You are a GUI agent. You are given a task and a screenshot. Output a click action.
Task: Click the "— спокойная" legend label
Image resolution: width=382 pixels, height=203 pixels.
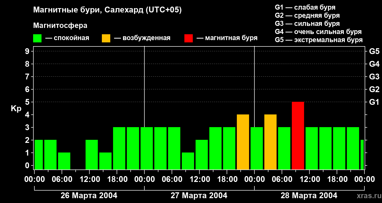point(67,38)
